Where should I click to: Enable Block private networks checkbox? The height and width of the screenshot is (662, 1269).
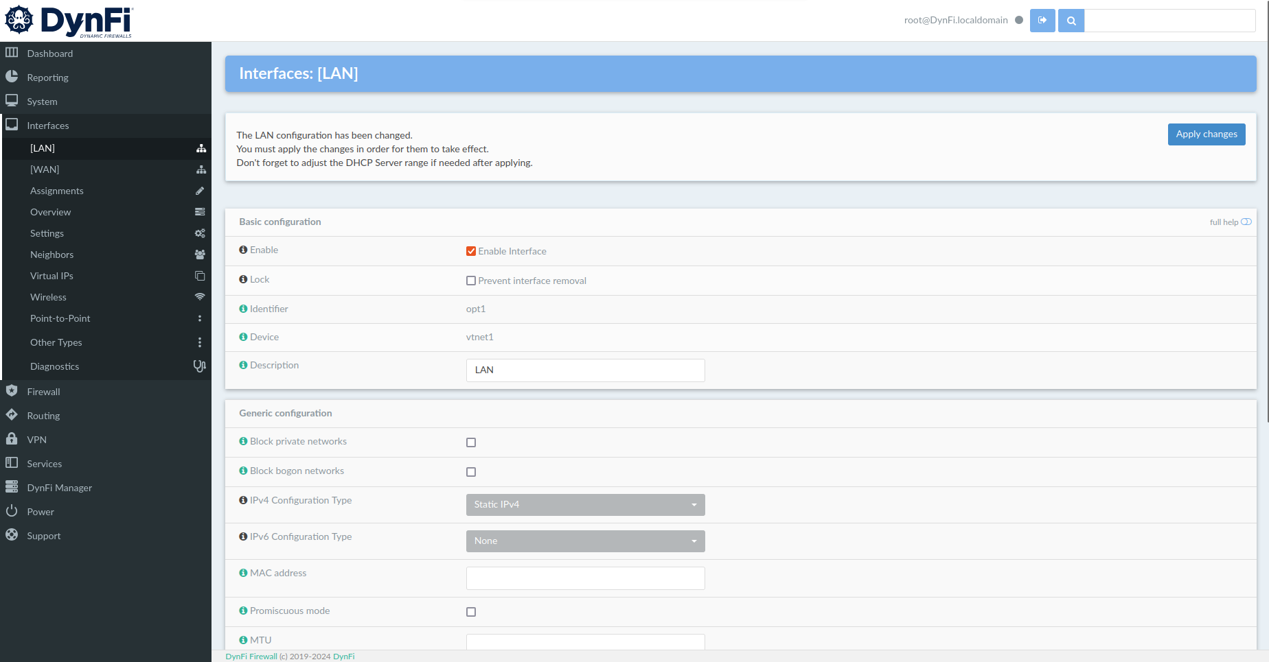coord(471,443)
